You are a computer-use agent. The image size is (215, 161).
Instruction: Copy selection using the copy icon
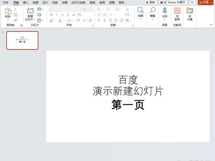(15, 15)
